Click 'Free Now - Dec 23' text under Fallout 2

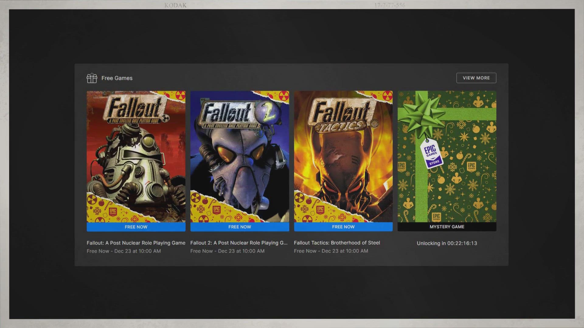point(228,251)
